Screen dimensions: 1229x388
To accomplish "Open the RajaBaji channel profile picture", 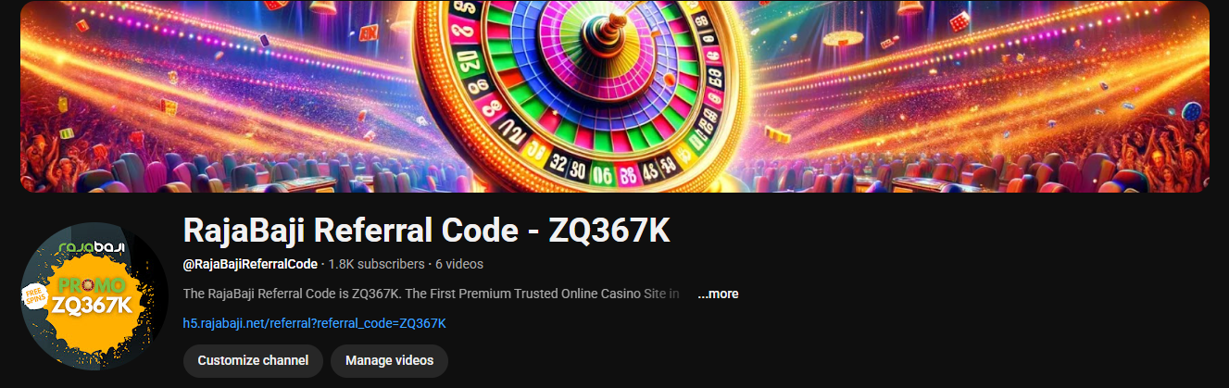I will coord(94,296).
